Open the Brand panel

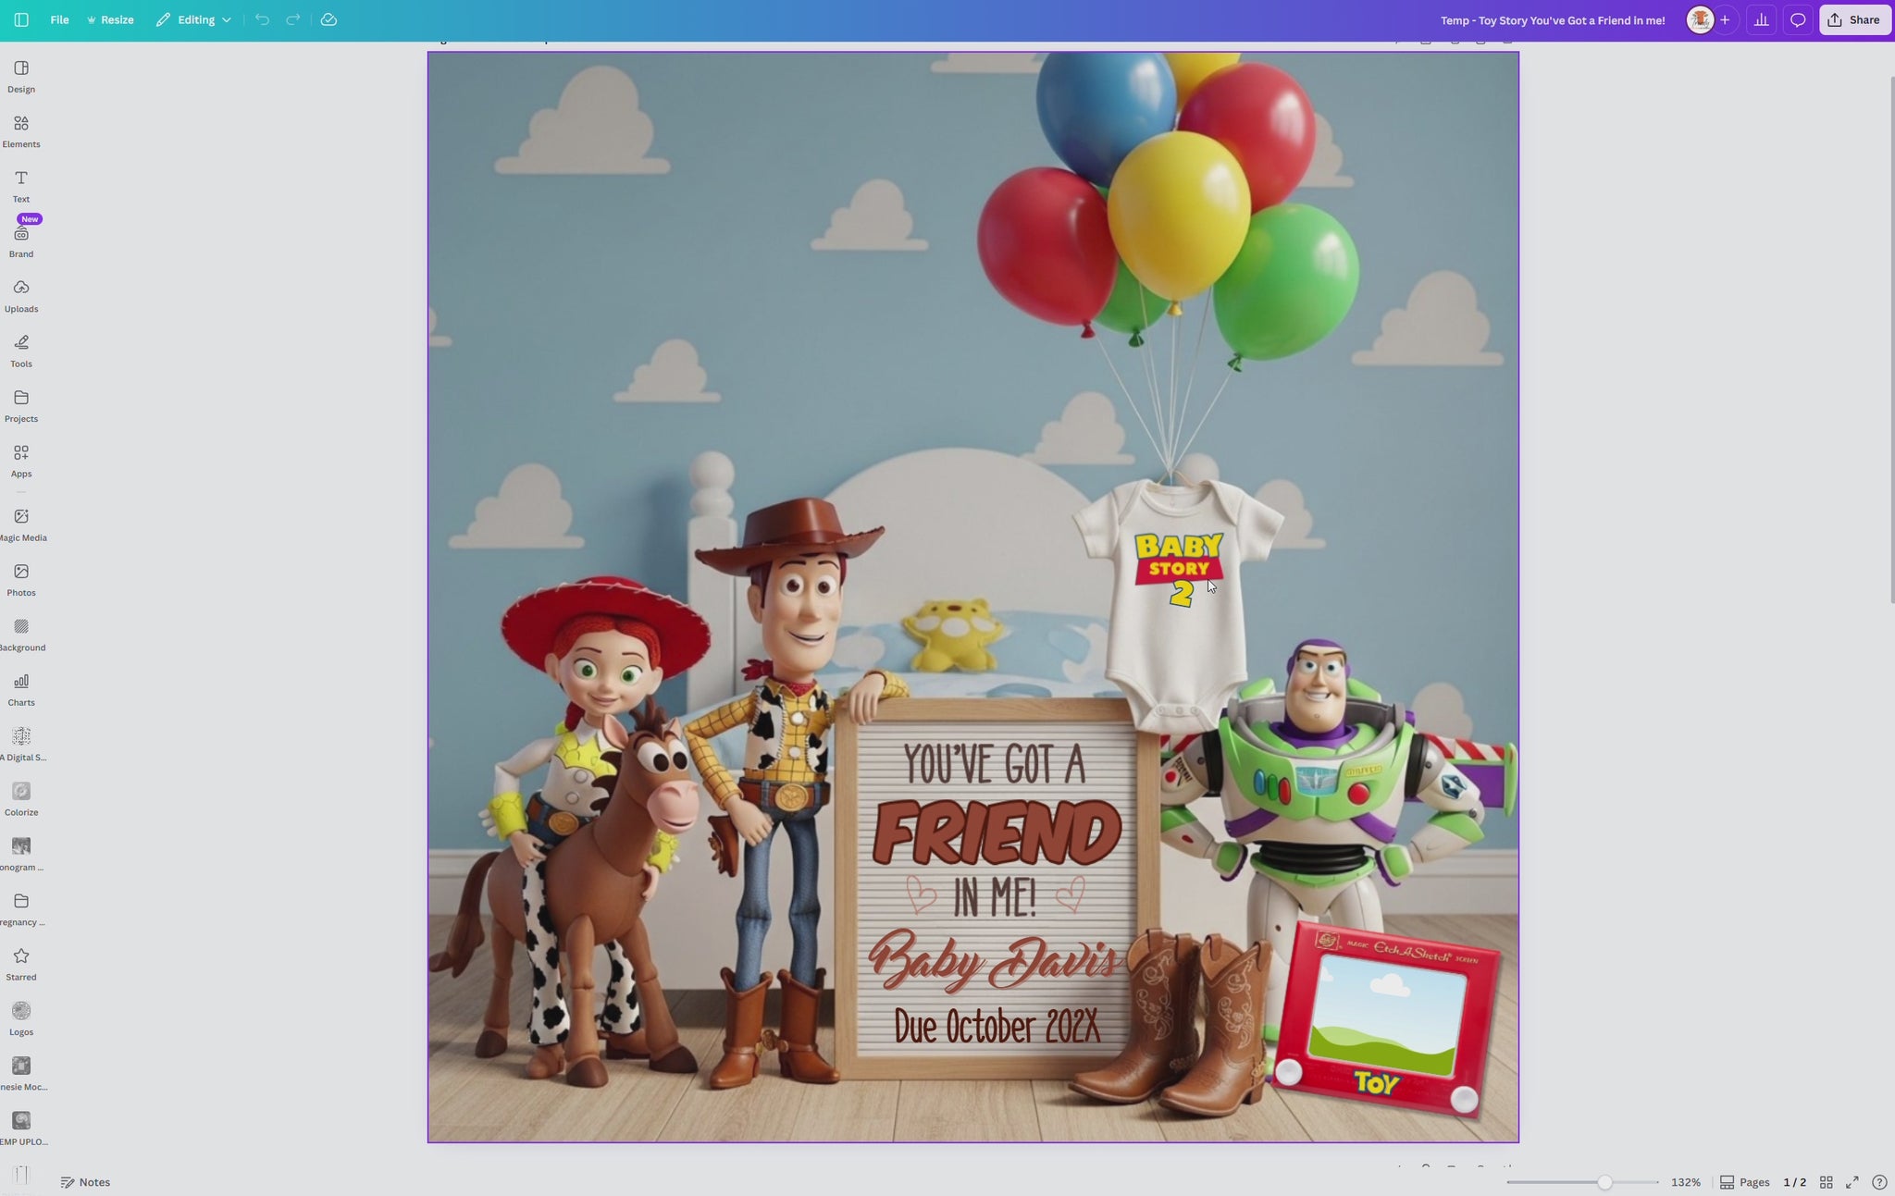point(21,240)
